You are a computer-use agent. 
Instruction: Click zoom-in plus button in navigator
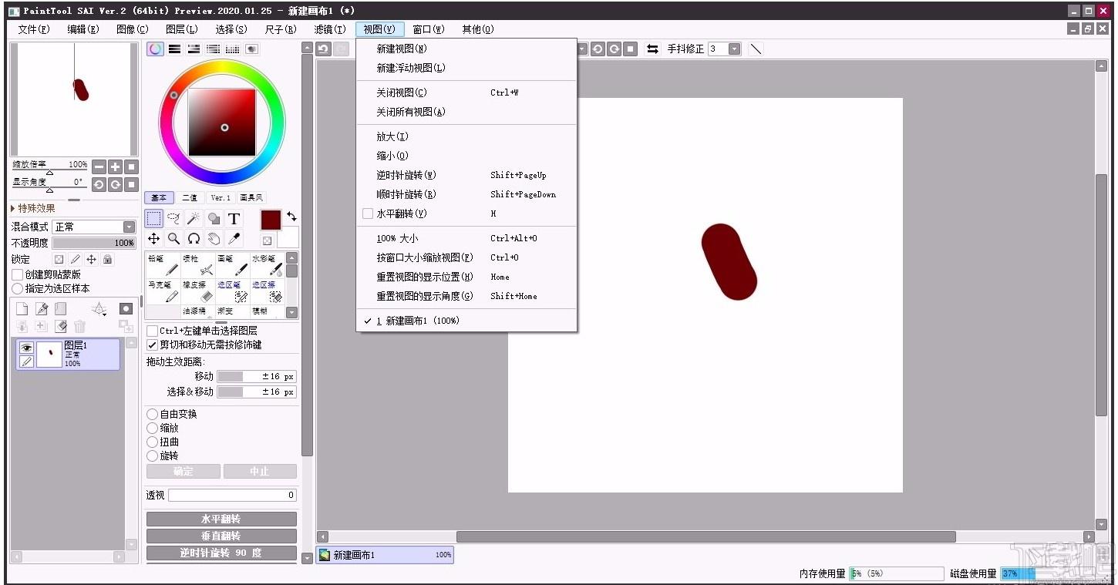point(115,166)
